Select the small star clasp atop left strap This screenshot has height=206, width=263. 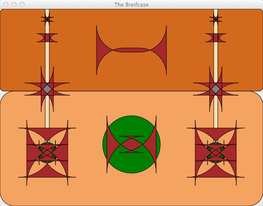tap(47, 18)
